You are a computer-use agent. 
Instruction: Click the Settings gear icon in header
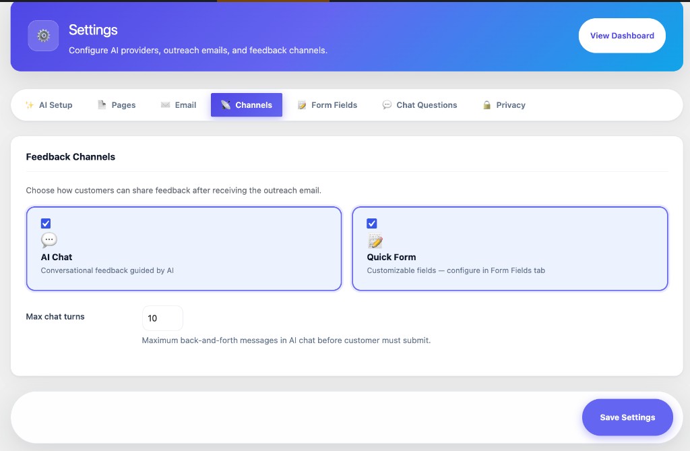coord(43,36)
